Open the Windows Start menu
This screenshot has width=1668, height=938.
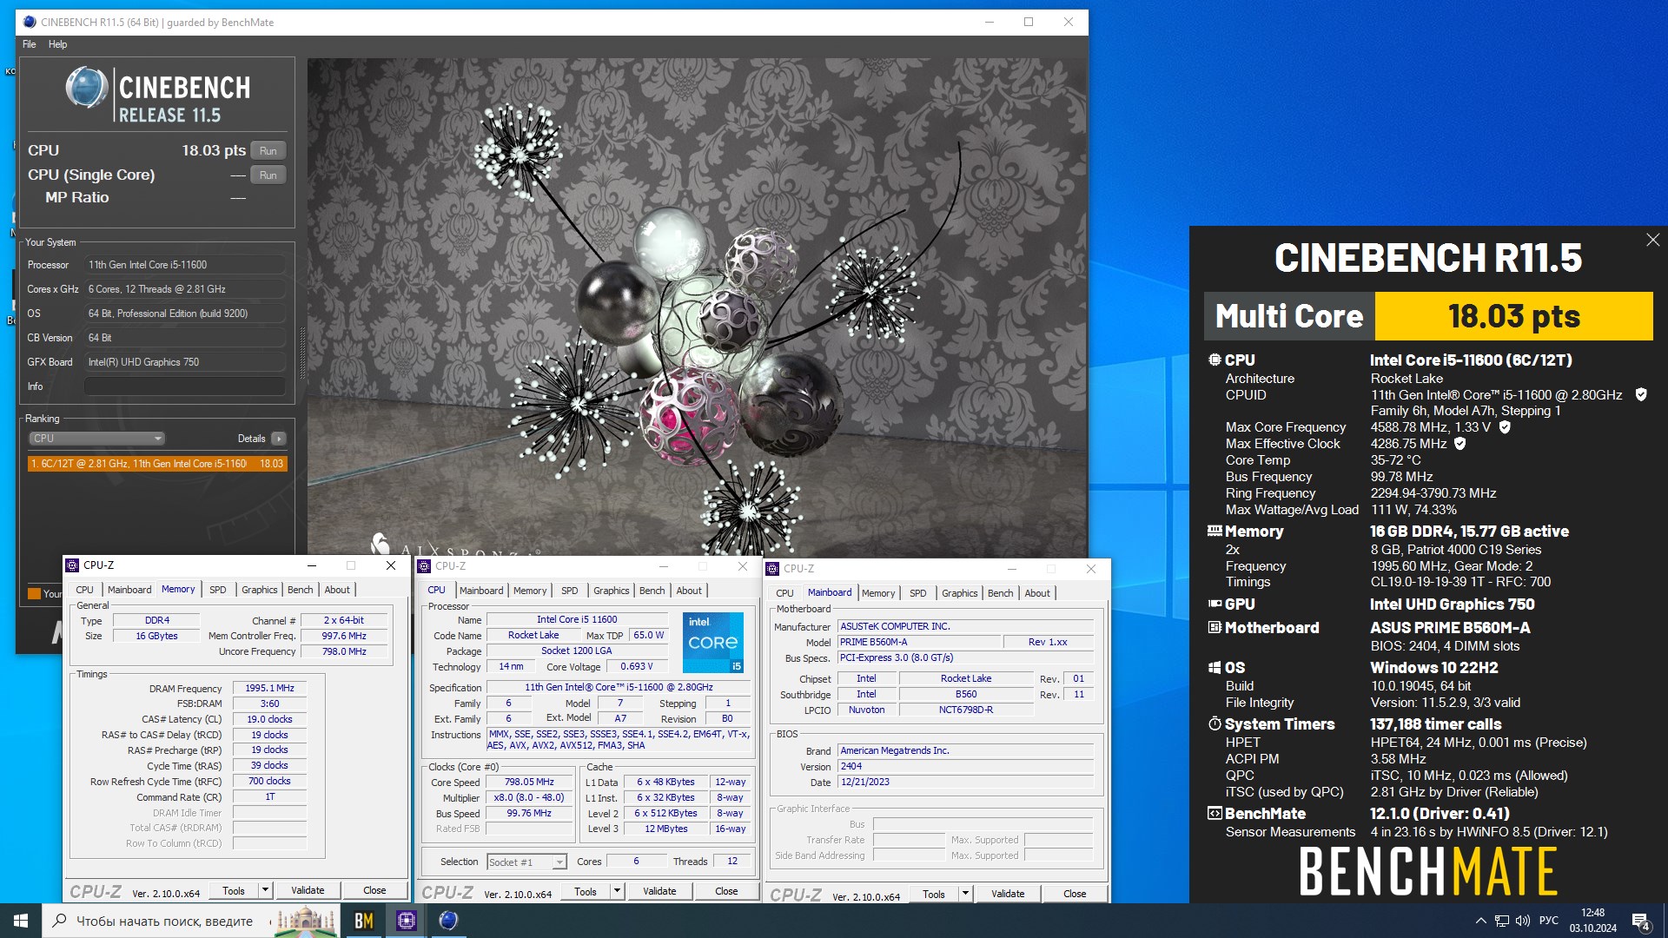click(21, 921)
